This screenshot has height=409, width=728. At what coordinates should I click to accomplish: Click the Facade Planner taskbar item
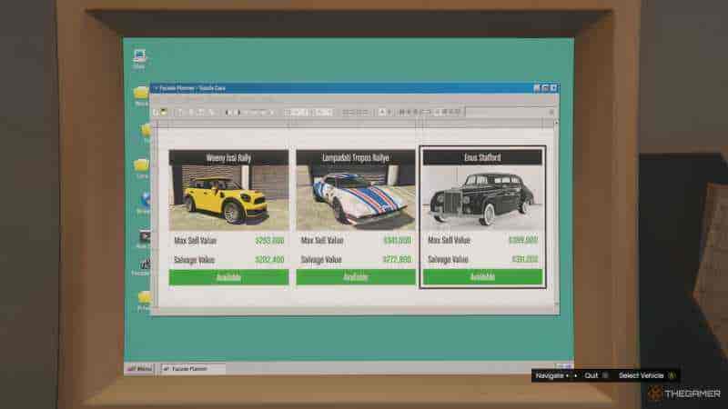click(x=192, y=369)
